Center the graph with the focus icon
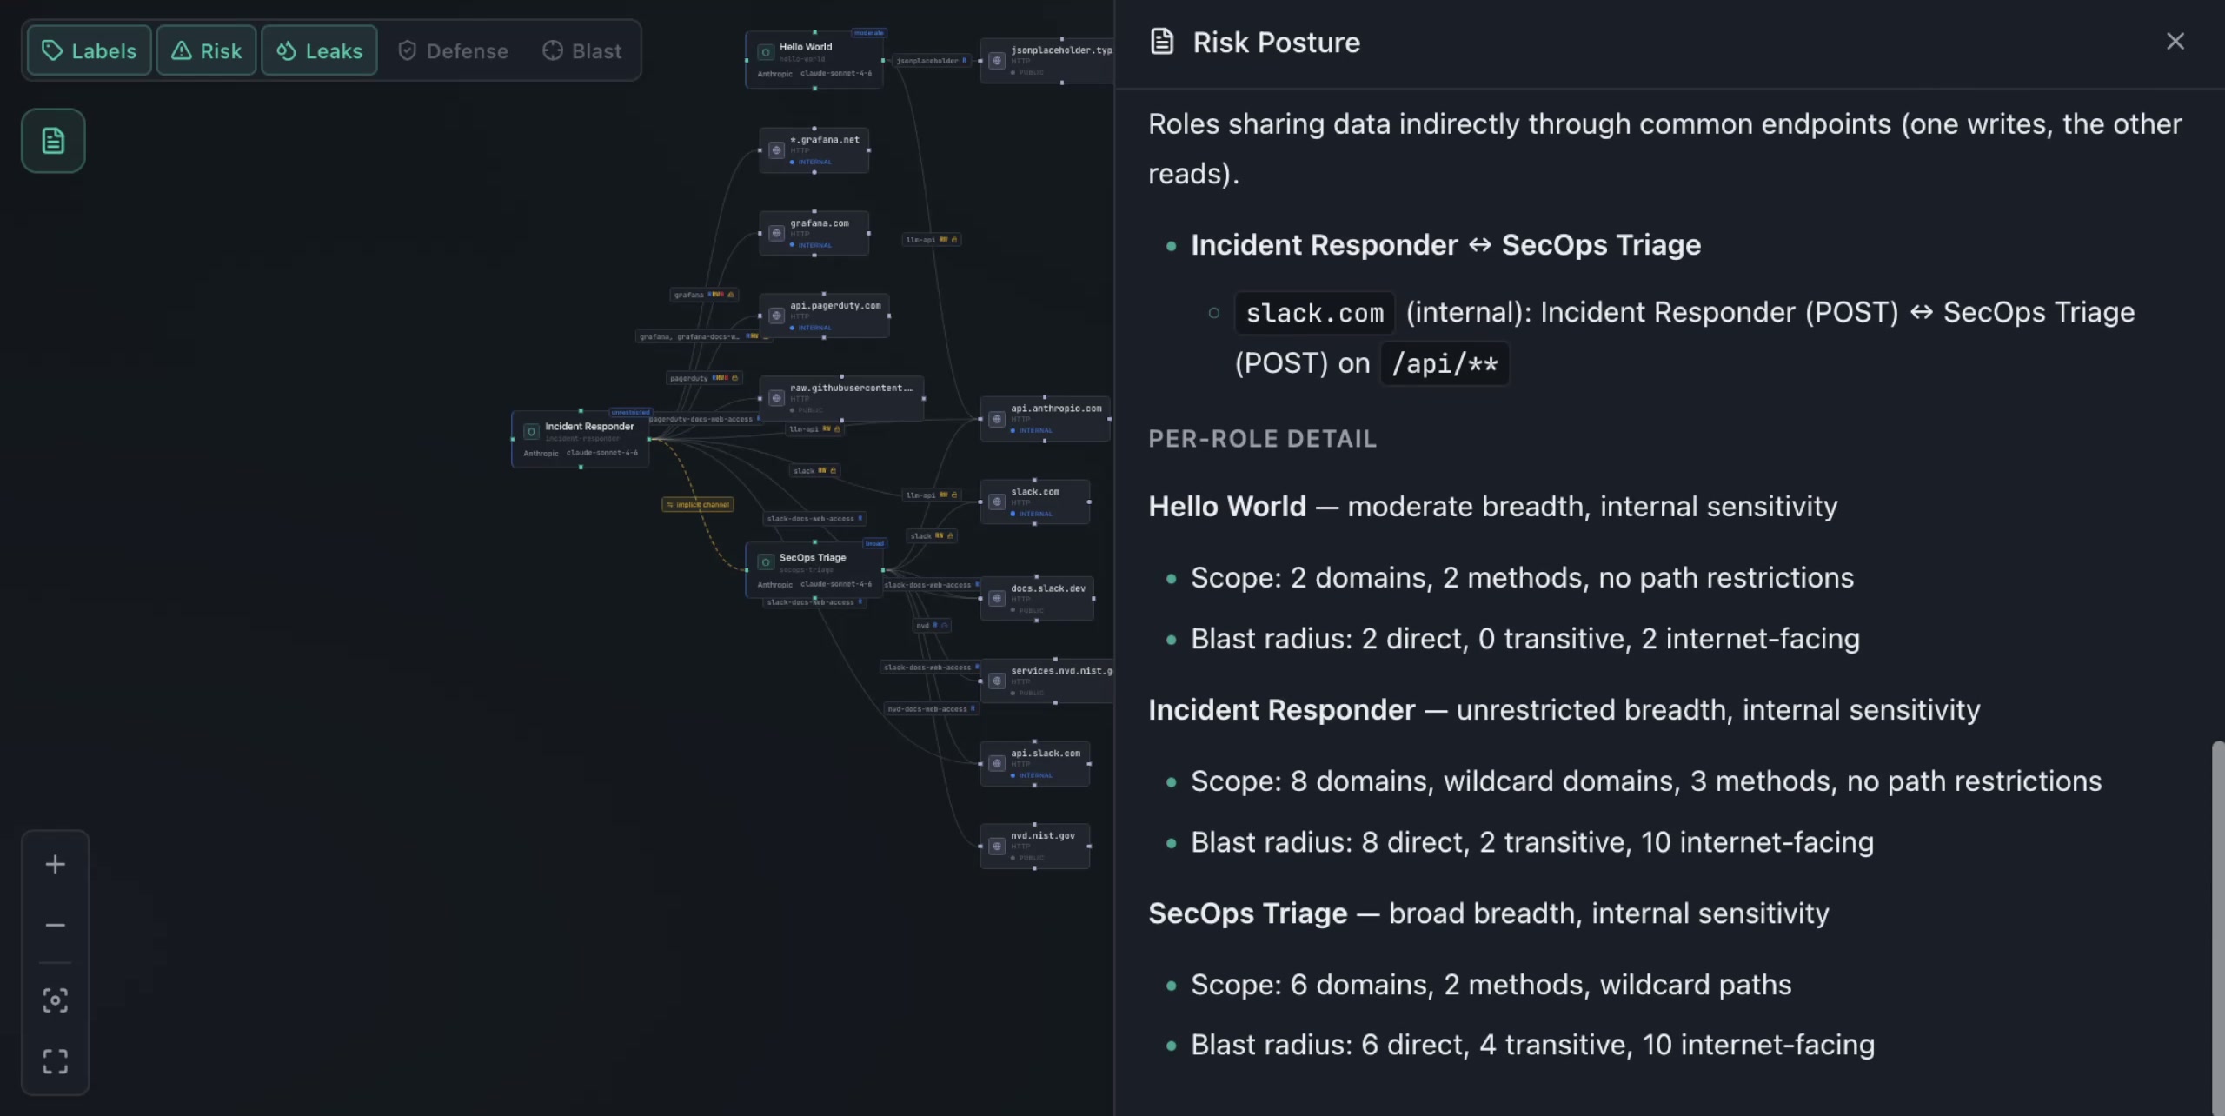Image resolution: width=2225 pixels, height=1116 pixels. 55,1000
